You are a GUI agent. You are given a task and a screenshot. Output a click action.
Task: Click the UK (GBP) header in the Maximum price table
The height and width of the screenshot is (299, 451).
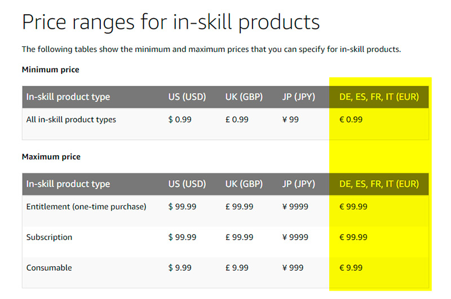[245, 184]
